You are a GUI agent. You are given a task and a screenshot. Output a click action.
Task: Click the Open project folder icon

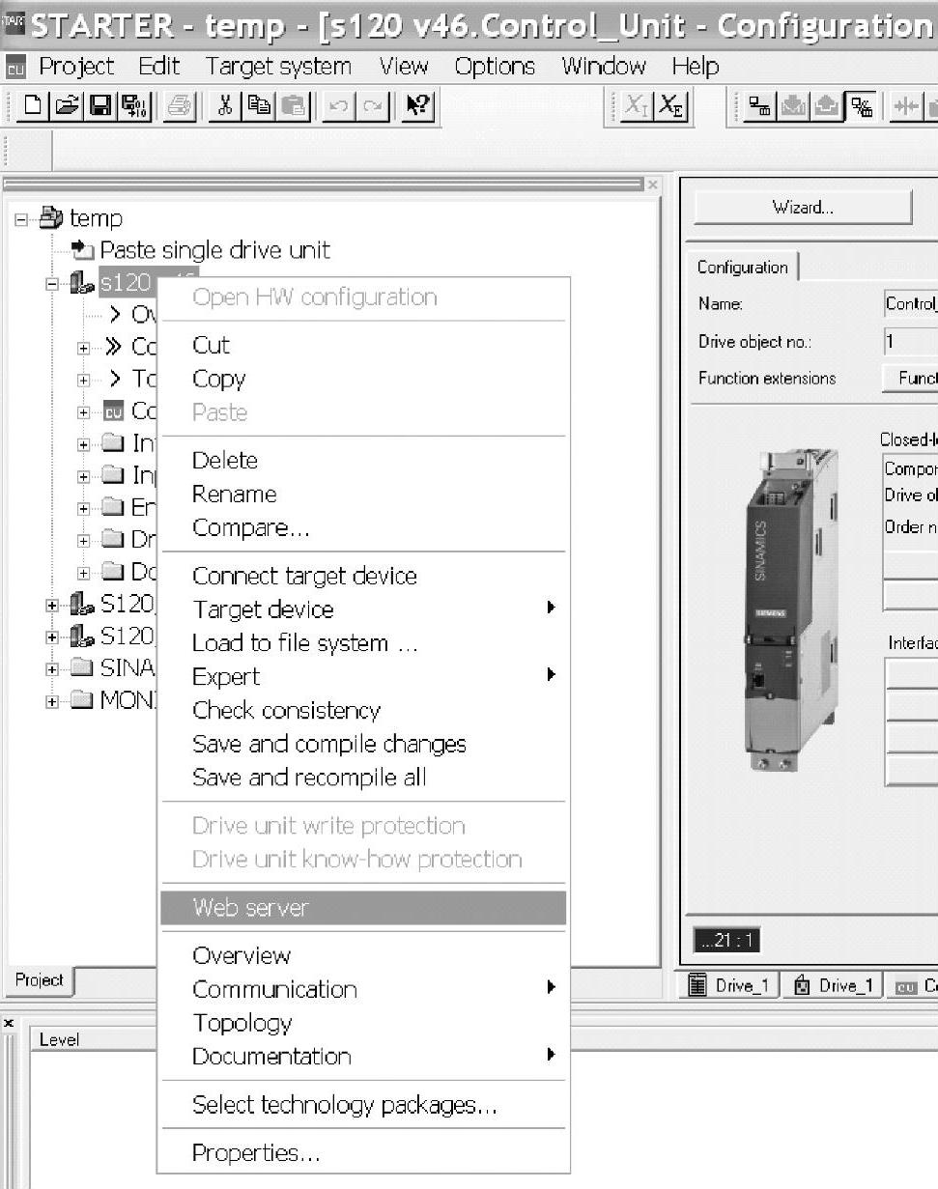click(x=67, y=106)
